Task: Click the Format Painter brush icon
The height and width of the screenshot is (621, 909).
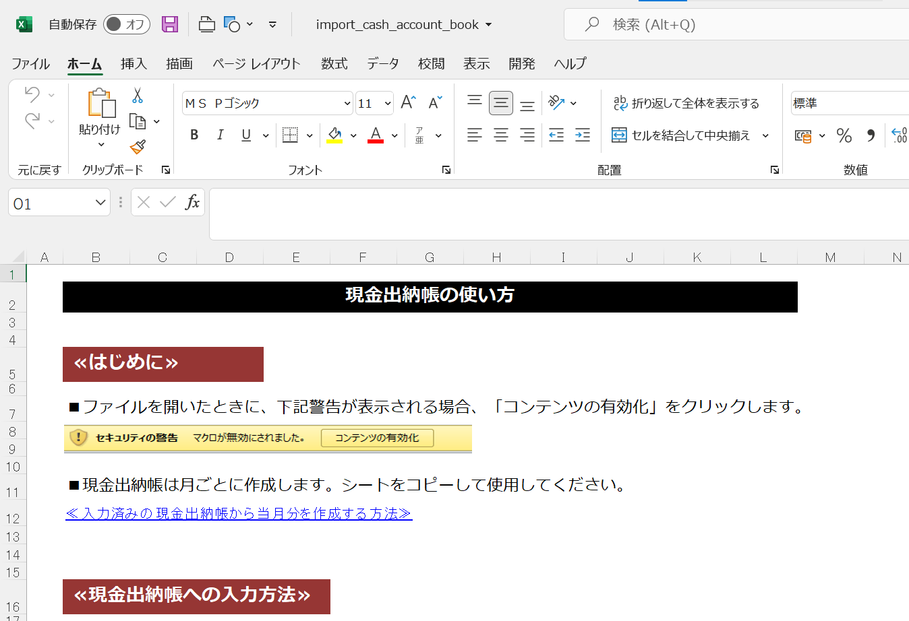Action: click(x=138, y=147)
